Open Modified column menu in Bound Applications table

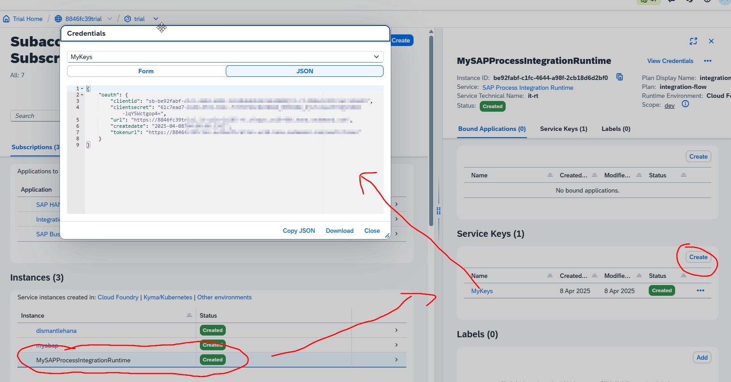(x=639, y=175)
